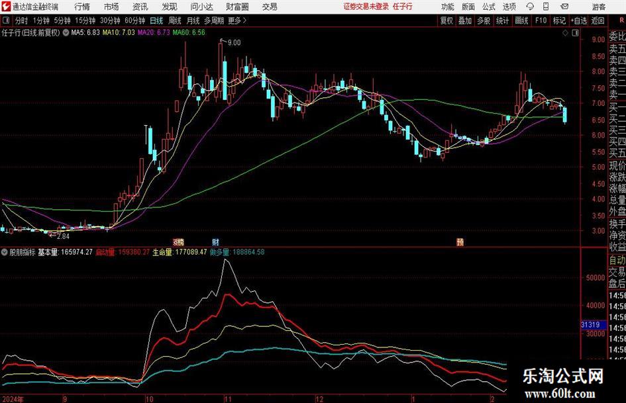Switch to the 15分钟 period tab
The height and width of the screenshot is (403, 626).
click(x=85, y=21)
